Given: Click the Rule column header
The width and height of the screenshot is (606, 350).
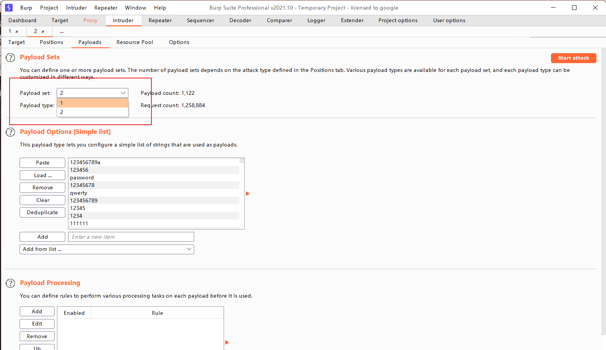Looking at the screenshot, I should [157, 313].
